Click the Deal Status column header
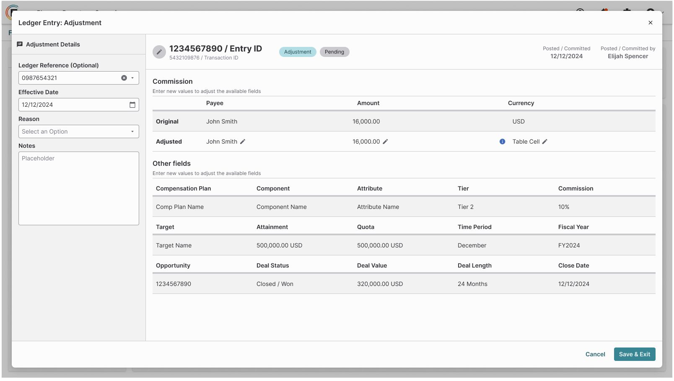 coord(273,265)
